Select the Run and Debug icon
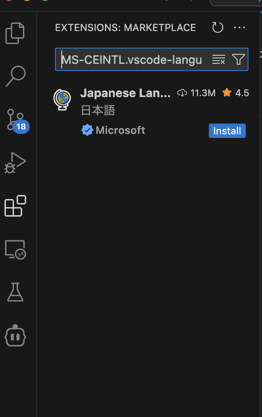The width and height of the screenshot is (262, 417). coord(15,163)
